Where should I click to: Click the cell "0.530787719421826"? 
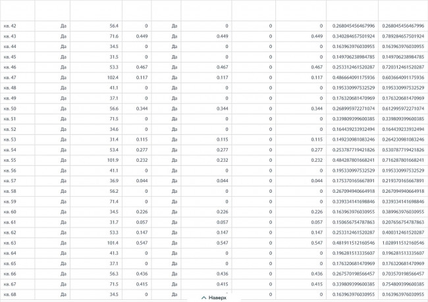(x=403, y=150)
